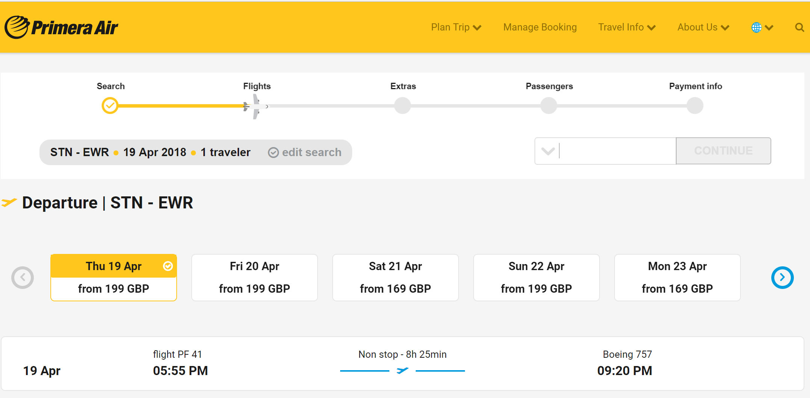Expand the Travel Info menu
Viewport: 810px width, 398px height.
627,27
